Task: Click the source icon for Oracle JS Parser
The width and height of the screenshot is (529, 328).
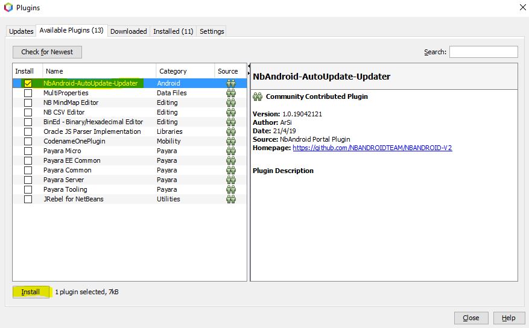Action: click(231, 131)
